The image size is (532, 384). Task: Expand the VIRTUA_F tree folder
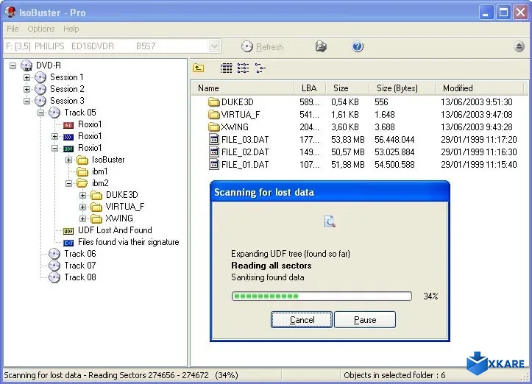(83, 207)
